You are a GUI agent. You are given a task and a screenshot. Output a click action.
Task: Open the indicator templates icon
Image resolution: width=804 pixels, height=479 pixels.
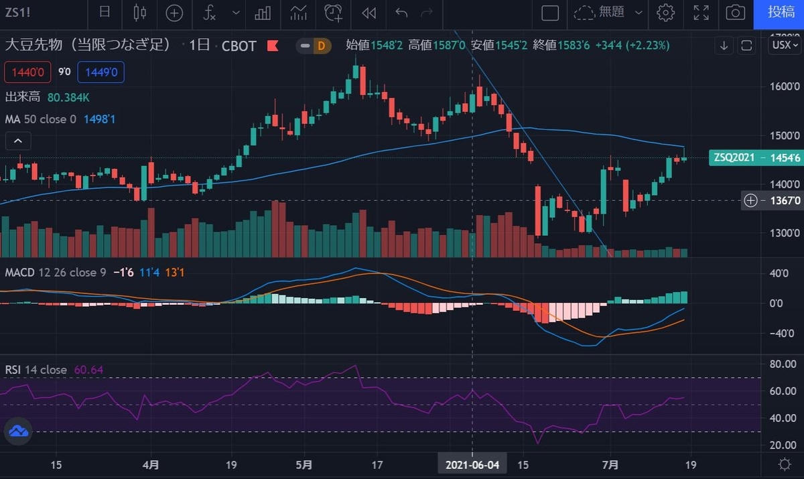(298, 12)
